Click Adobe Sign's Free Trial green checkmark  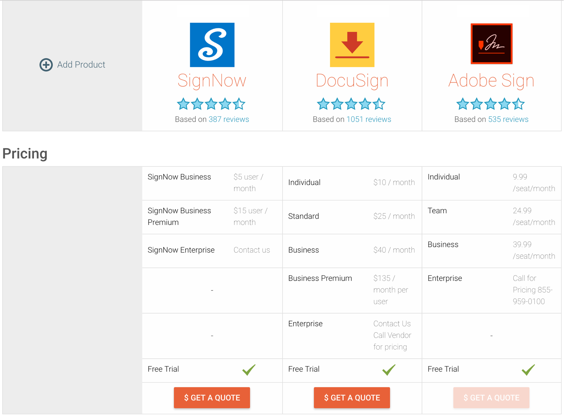tap(528, 370)
